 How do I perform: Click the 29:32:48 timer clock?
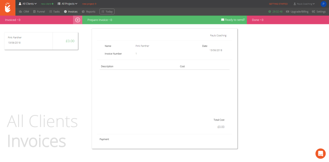(x=275, y=12)
